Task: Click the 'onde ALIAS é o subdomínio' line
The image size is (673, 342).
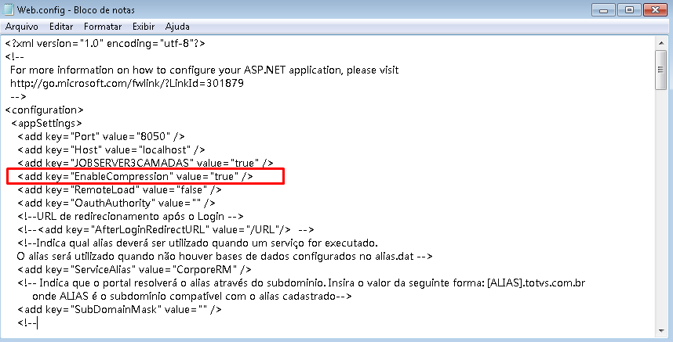Action: [192, 296]
